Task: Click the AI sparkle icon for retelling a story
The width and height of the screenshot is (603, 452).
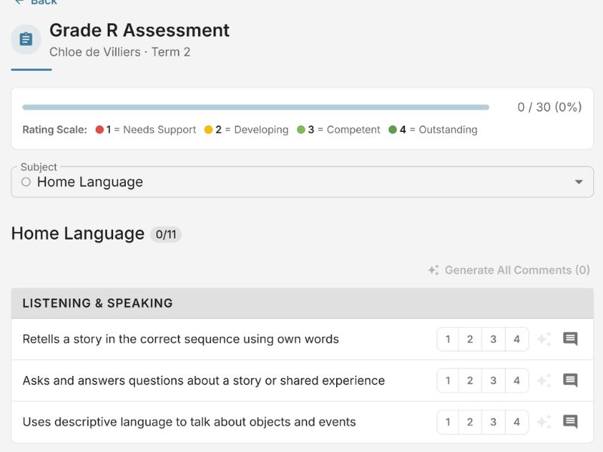Action: (x=543, y=339)
